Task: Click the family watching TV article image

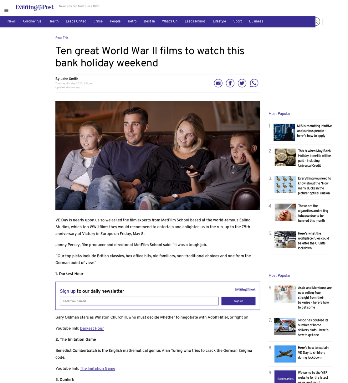Action: coord(158,155)
